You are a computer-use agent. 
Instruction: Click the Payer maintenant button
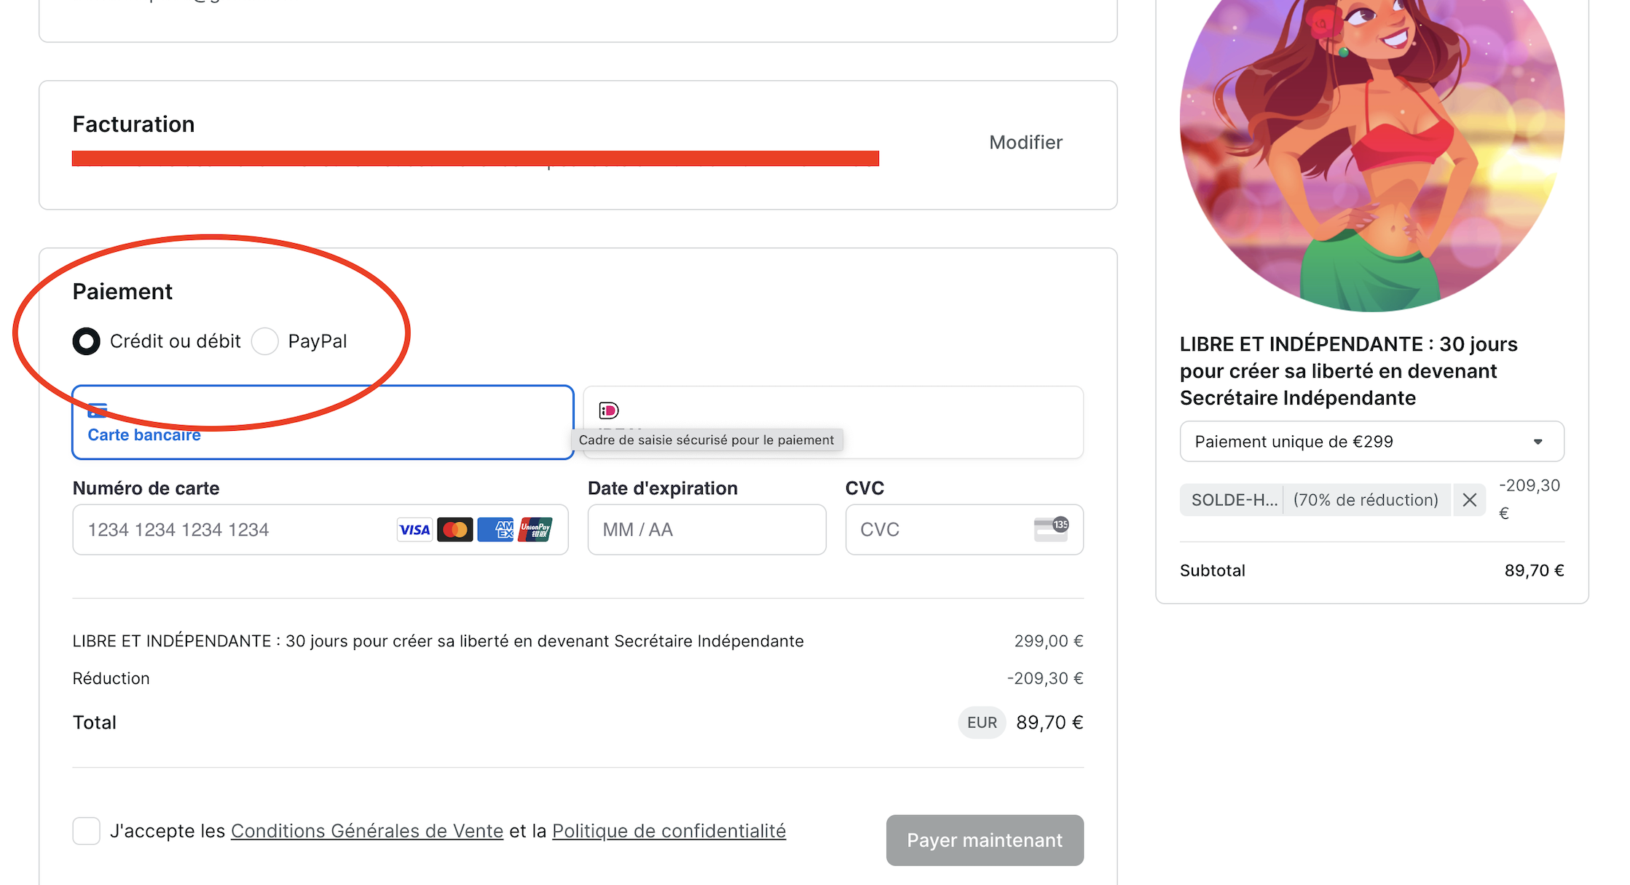pos(985,840)
